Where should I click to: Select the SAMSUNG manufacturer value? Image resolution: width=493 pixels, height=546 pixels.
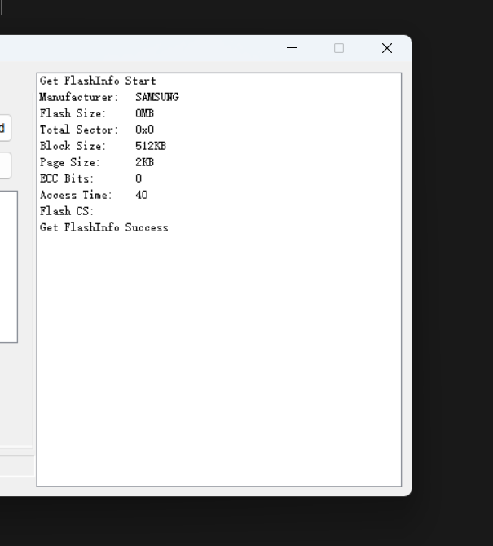coord(156,97)
